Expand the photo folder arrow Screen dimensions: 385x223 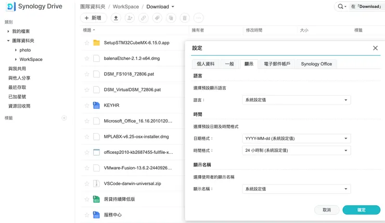click(x=16, y=50)
